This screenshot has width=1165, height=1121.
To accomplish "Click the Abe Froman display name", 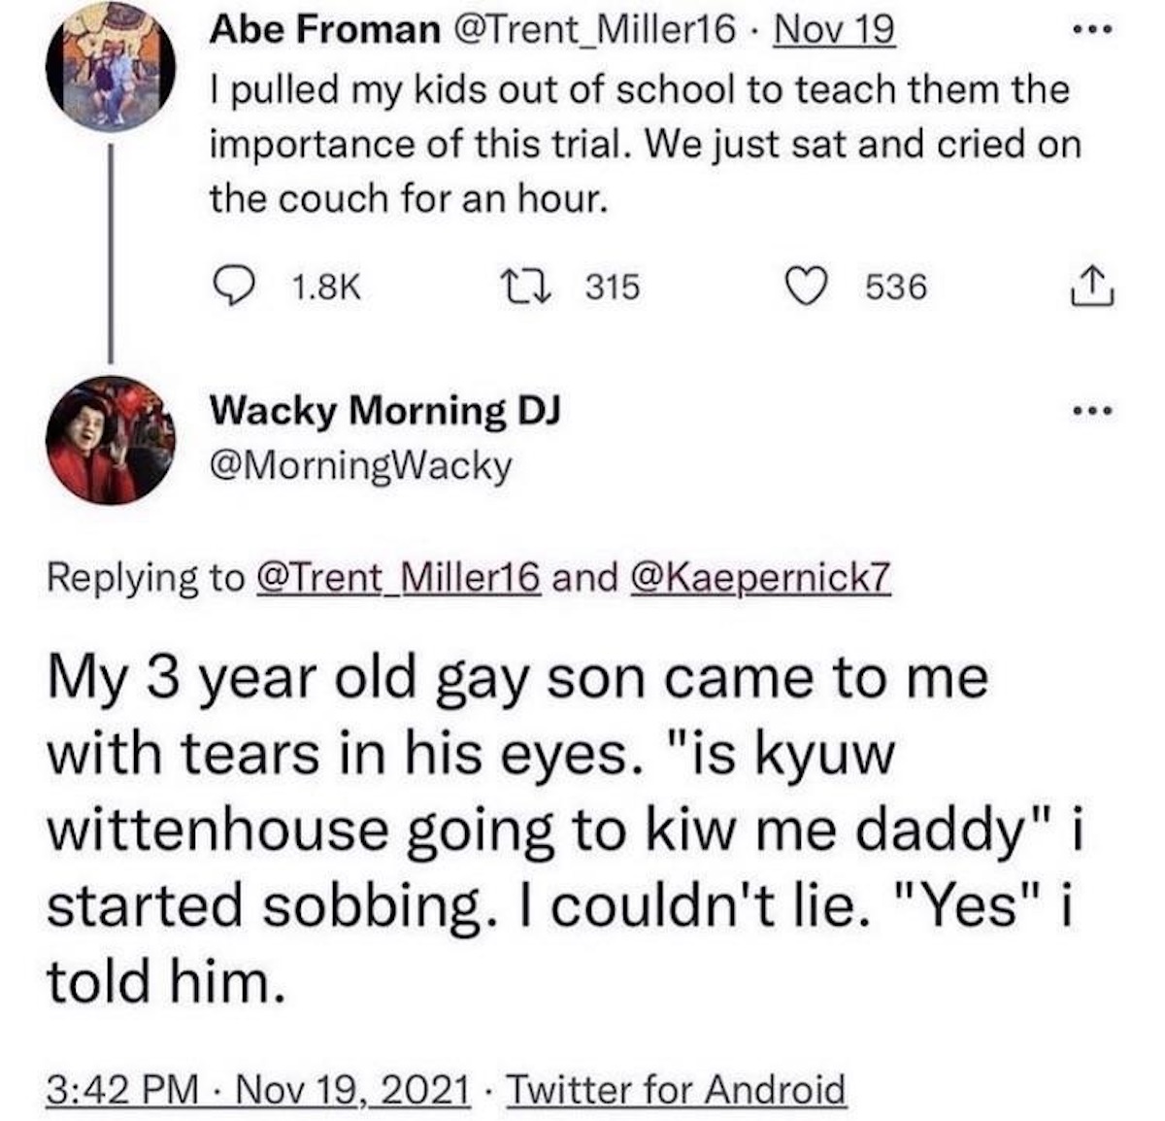I will pyautogui.click(x=325, y=32).
